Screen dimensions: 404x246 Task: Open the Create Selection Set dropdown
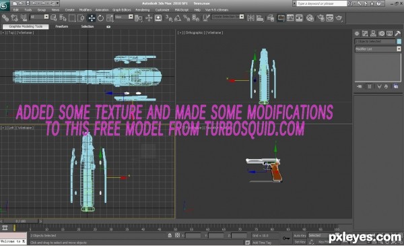[228, 17]
